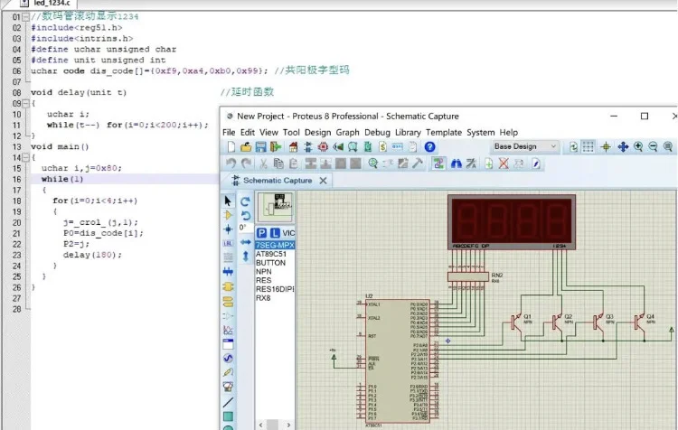Flip vertically with the Y-mirror icon
Screen dimensions: 678x430
coord(245,257)
